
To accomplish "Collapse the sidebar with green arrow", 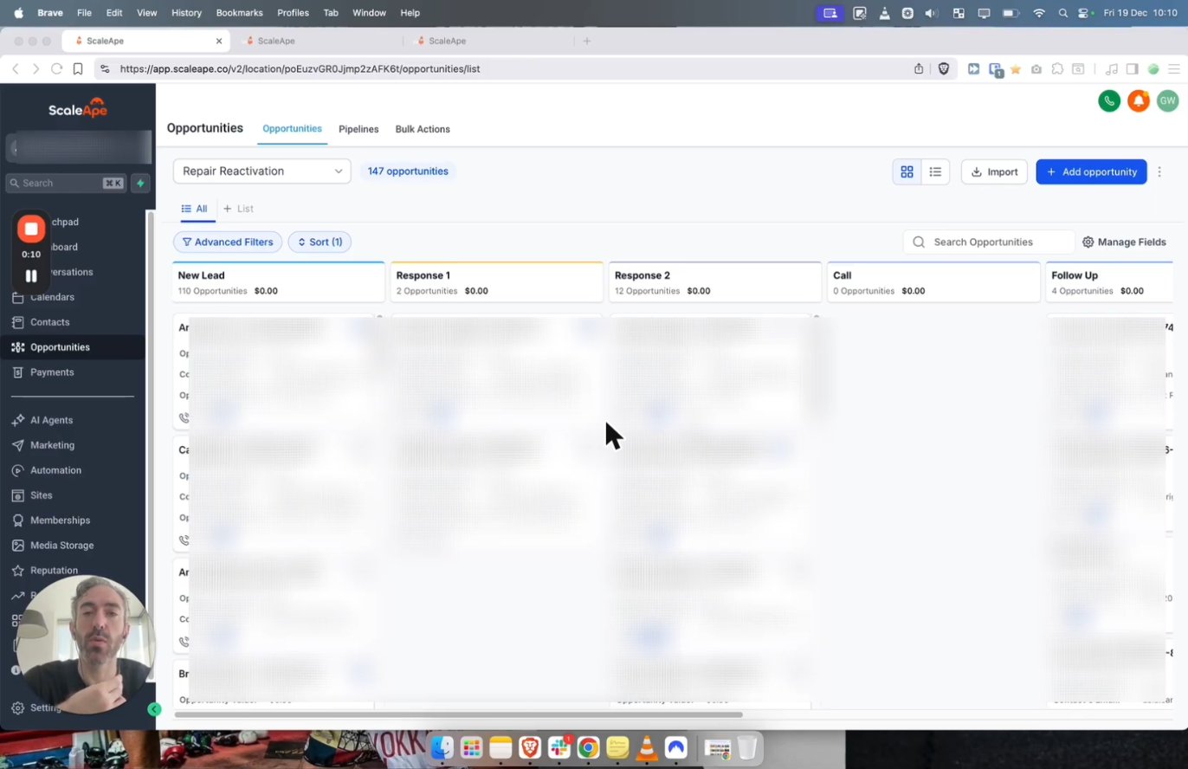I will [x=154, y=709].
